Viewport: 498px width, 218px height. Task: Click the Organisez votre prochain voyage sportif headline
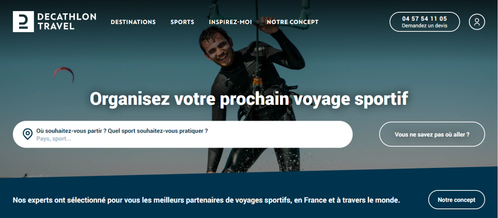click(x=249, y=99)
